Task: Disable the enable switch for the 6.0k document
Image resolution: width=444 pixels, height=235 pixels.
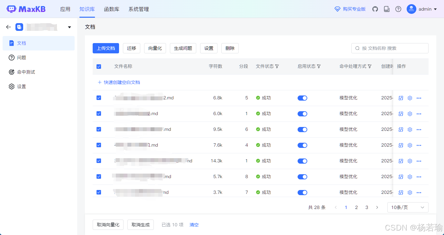Action: click(x=302, y=114)
